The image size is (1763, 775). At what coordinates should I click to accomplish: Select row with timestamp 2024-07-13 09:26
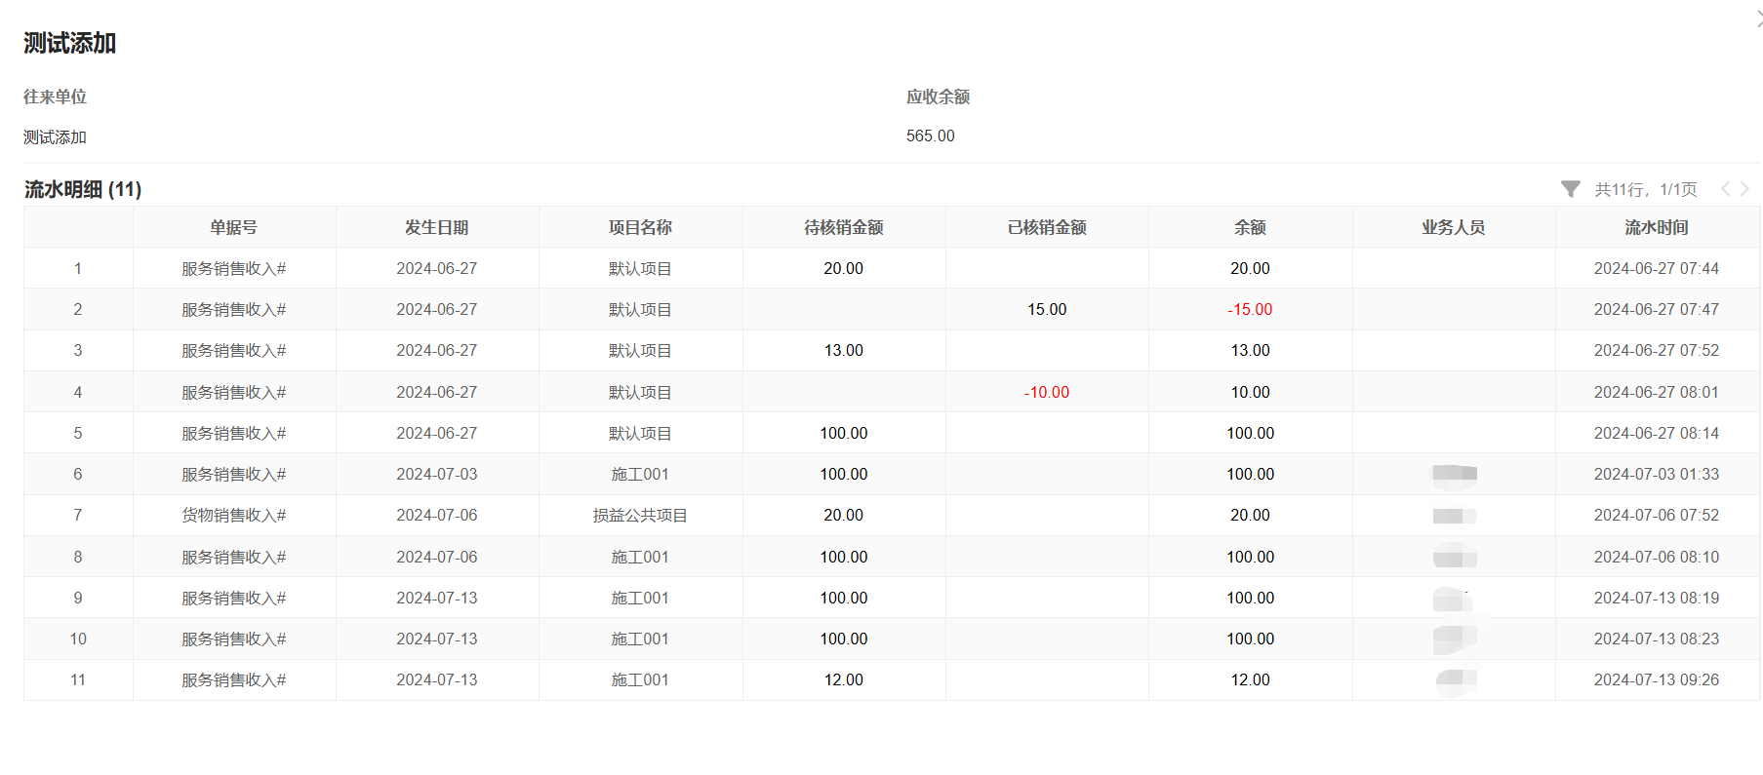1656,679
